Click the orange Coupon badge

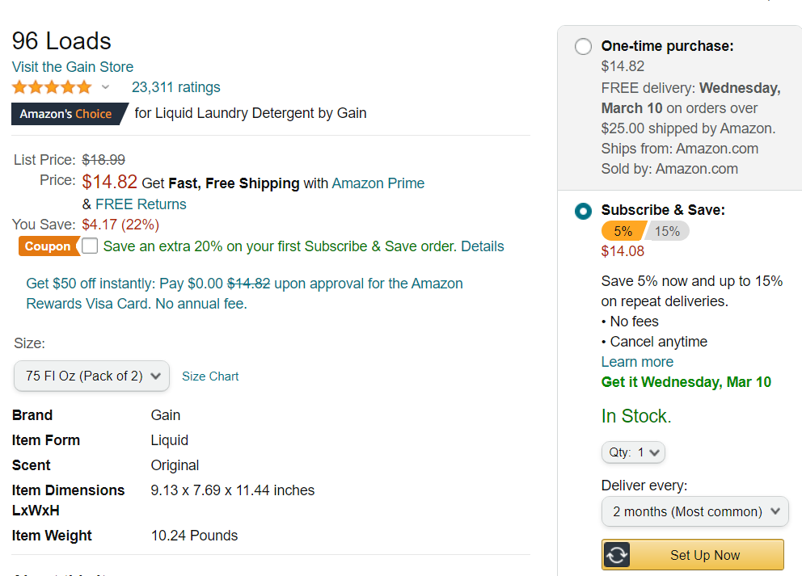tap(48, 246)
